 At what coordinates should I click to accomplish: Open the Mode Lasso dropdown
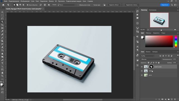pyautogui.click(x=66, y=5)
